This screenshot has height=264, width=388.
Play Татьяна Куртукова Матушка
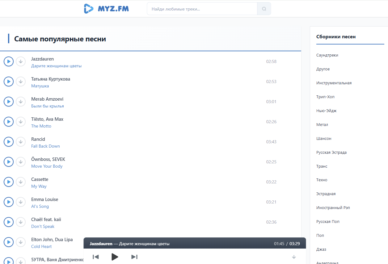point(9,82)
